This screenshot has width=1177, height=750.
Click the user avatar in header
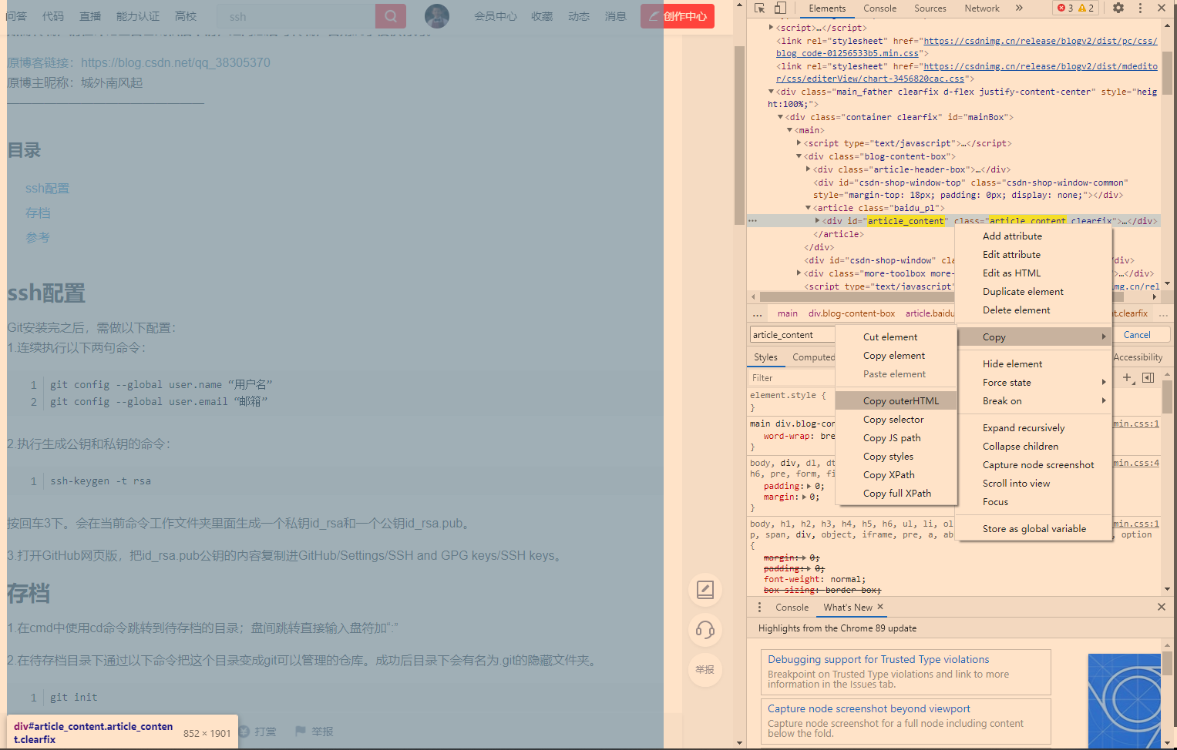[437, 16]
